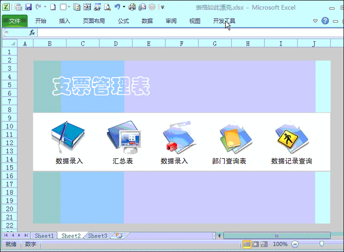Click the refresh documents icon in toolbar

(x=77, y=7)
